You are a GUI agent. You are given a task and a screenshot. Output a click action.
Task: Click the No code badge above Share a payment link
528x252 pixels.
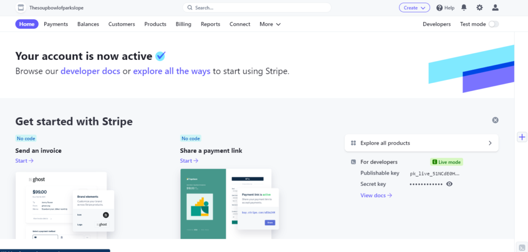pos(191,138)
